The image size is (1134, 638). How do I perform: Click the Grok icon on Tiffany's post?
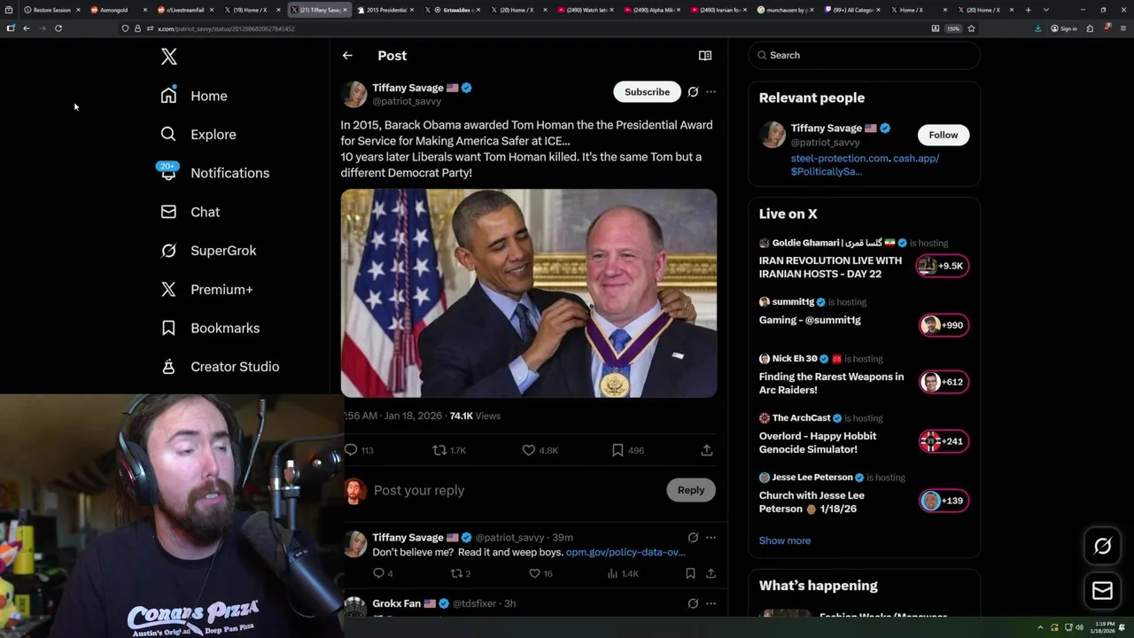coord(693,91)
